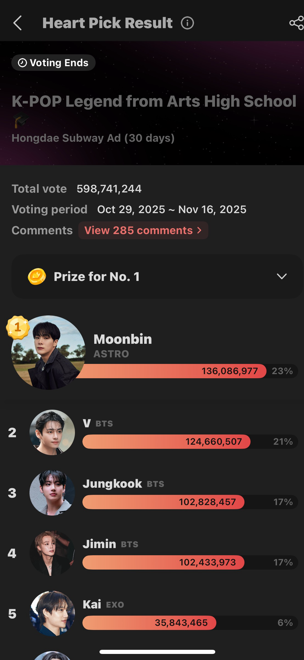Tap the clock icon in Voting Ends
Screen dimensions: 304x660
pyautogui.click(x=22, y=63)
